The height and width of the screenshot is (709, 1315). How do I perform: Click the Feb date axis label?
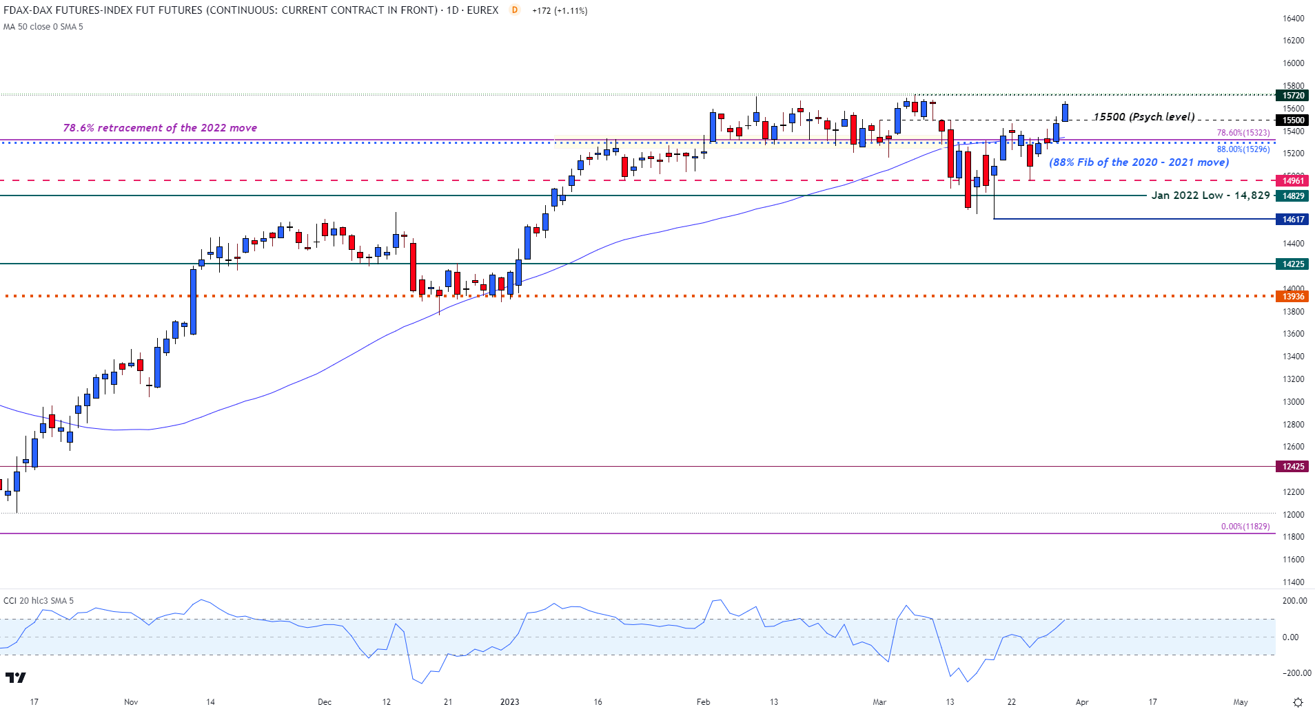click(x=703, y=702)
